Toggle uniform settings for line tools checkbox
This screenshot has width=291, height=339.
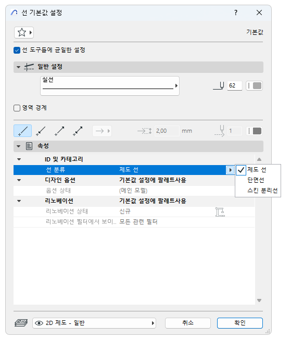(x=17, y=50)
